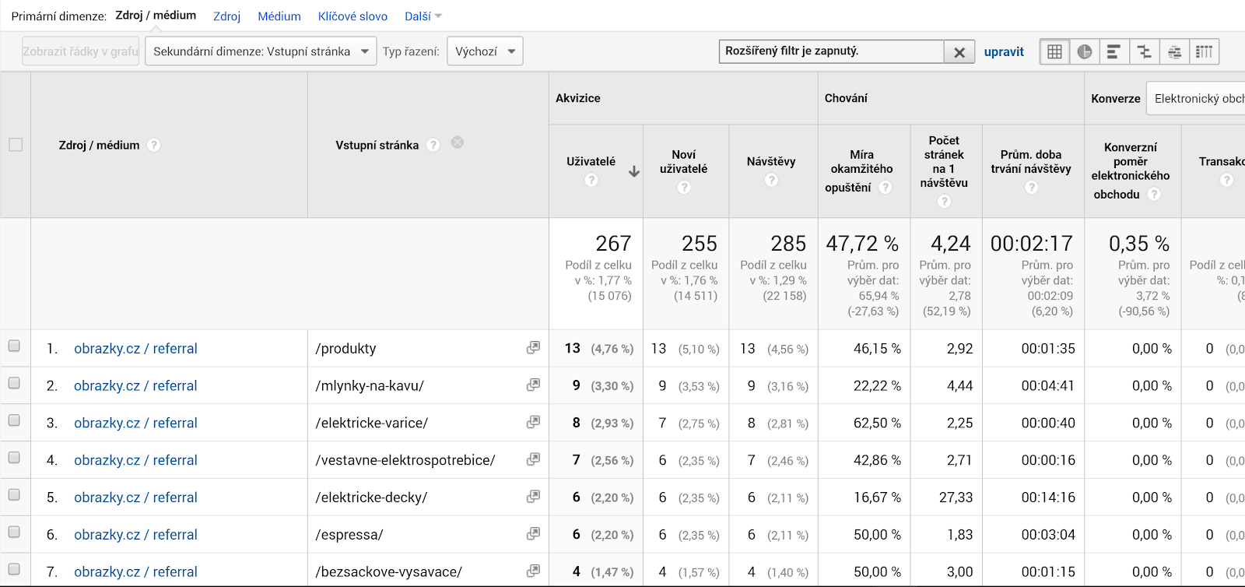Open the Sekundární dimenze dropdown
The height and width of the screenshot is (587, 1245).
click(x=261, y=51)
